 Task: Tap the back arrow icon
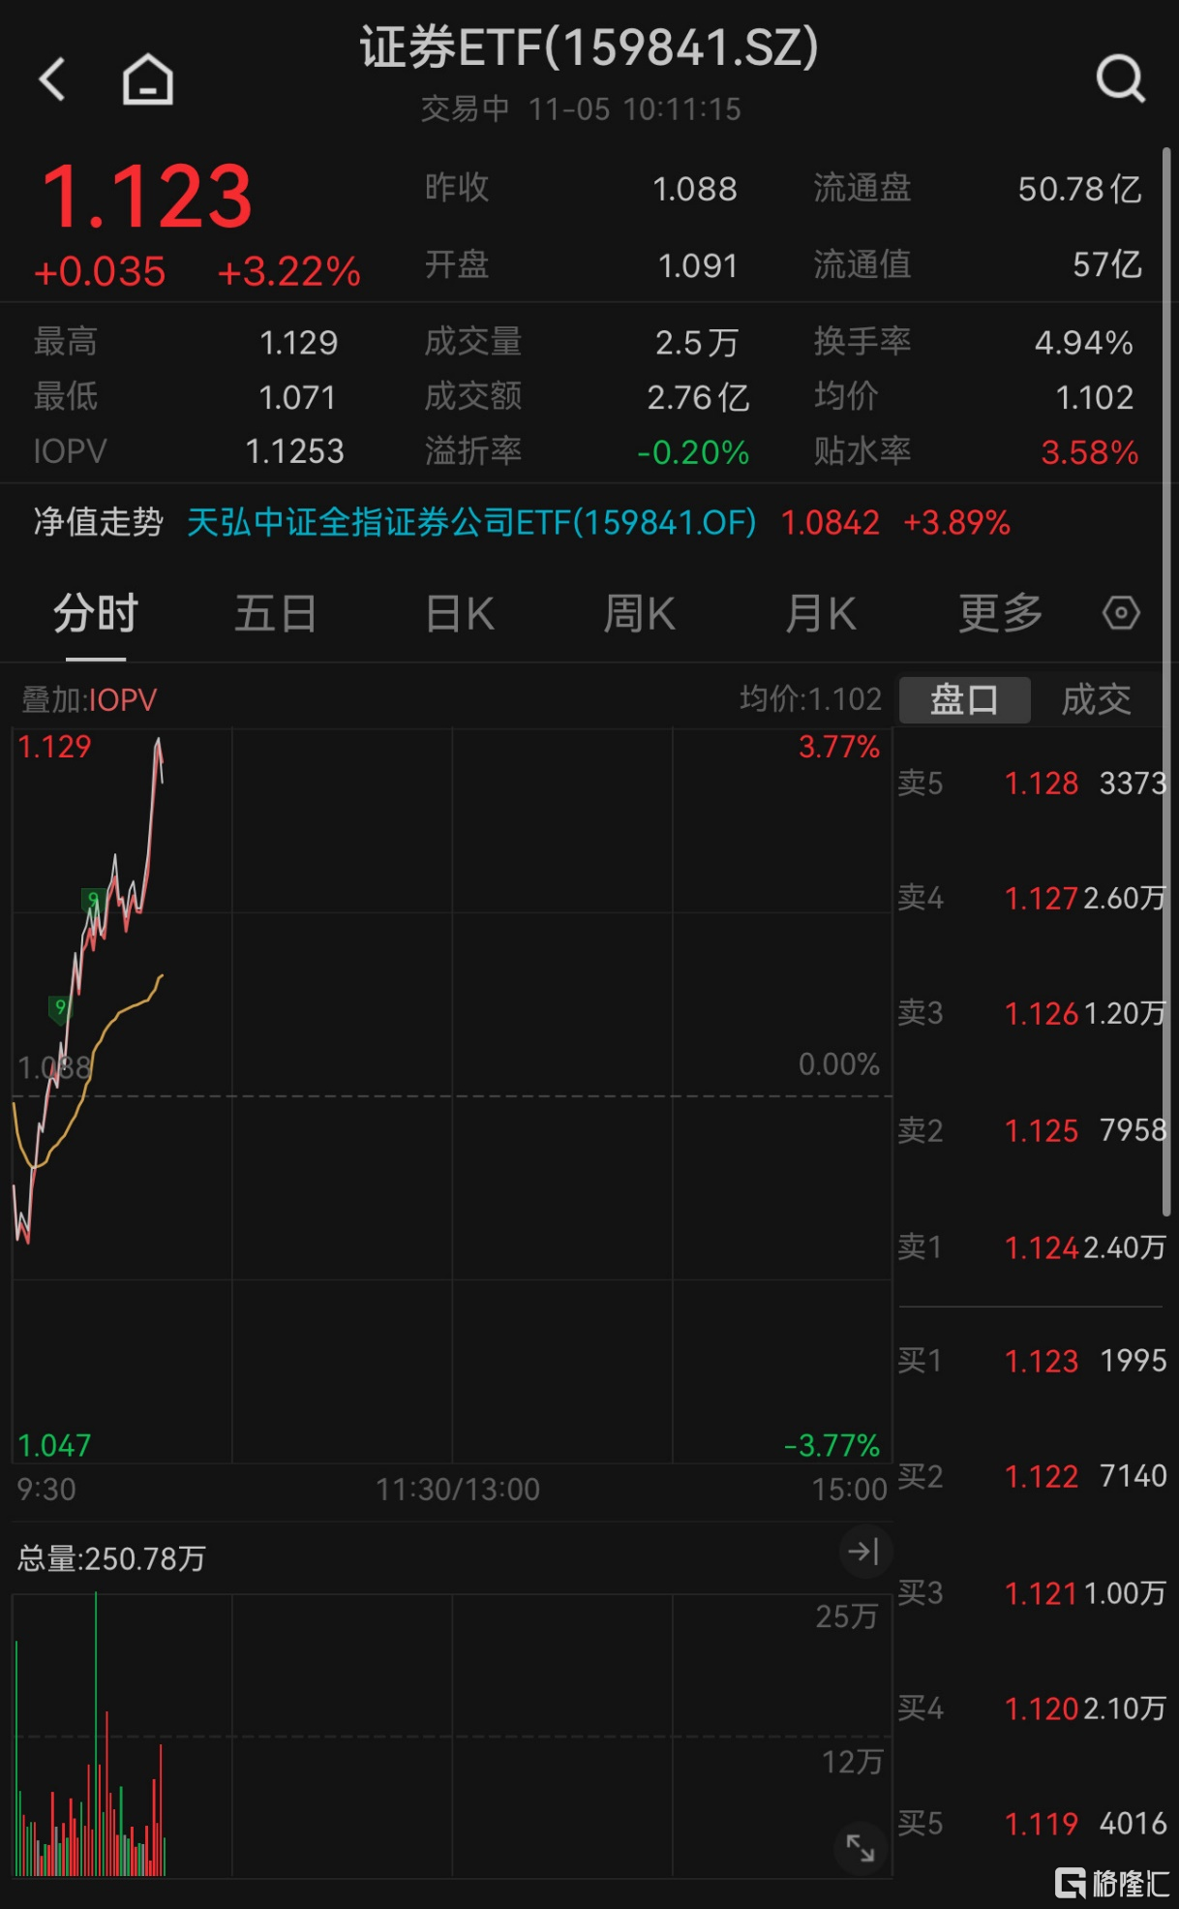[52, 78]
